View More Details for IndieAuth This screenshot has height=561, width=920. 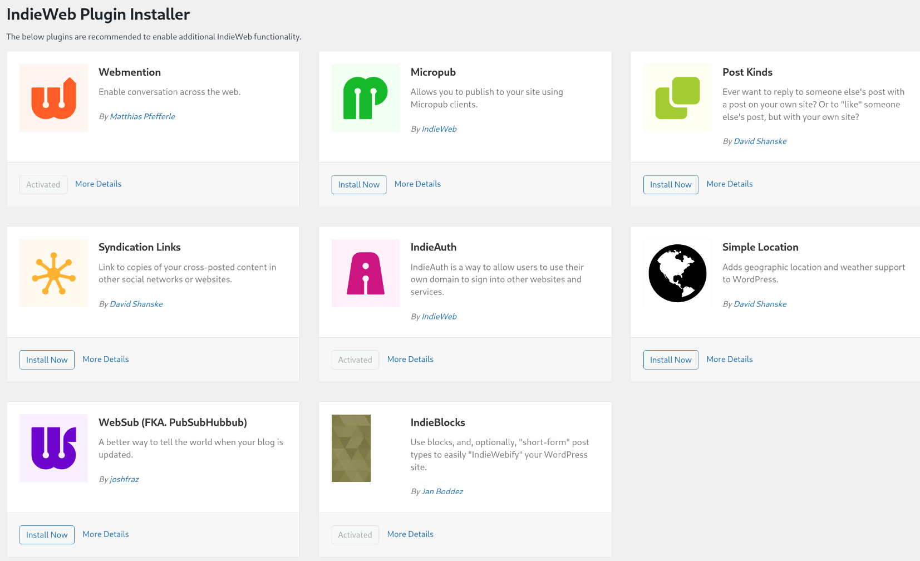(x=410, y=360)
